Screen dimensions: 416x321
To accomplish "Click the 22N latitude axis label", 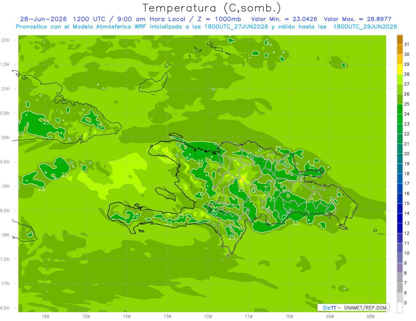I will point(6,40).
